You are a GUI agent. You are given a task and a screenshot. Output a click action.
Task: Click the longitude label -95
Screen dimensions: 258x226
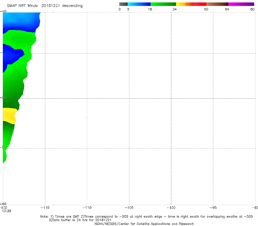pos(213,208)
